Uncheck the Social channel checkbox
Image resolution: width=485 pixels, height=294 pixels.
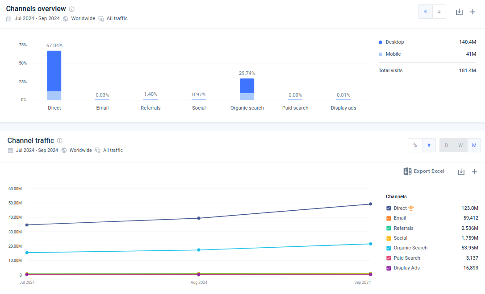click(x=389, y=238)
